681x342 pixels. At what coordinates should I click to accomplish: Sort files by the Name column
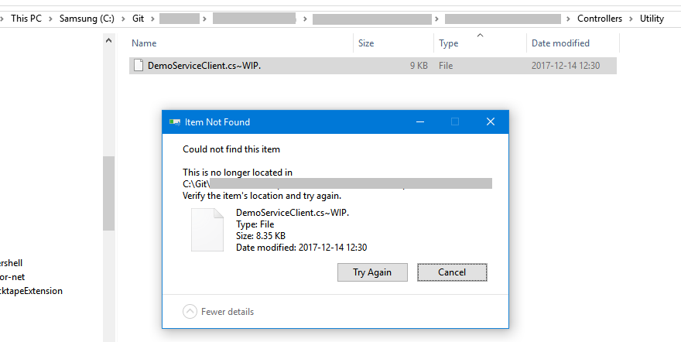tap(144, 43)
